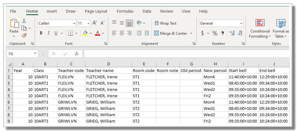The image size is (297, 132).
Task: Apply yellow fill color bucket
Action: [85, 33]
